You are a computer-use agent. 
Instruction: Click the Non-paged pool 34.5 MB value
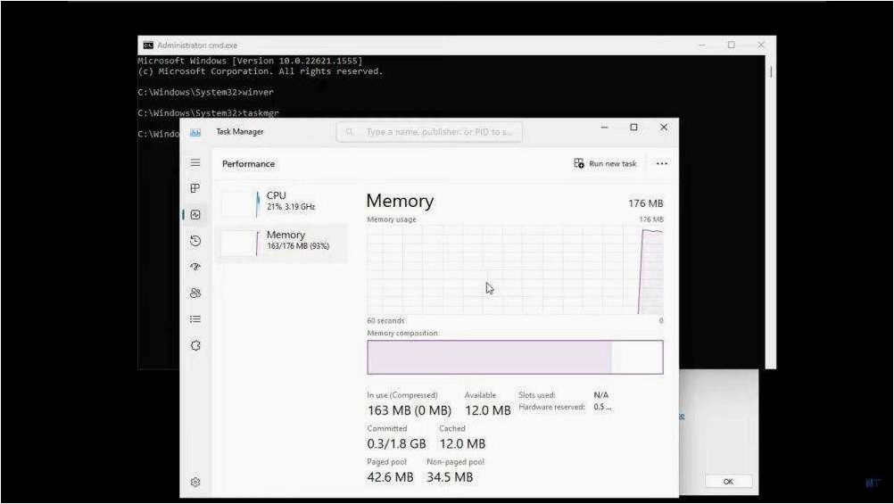point(450,477)
